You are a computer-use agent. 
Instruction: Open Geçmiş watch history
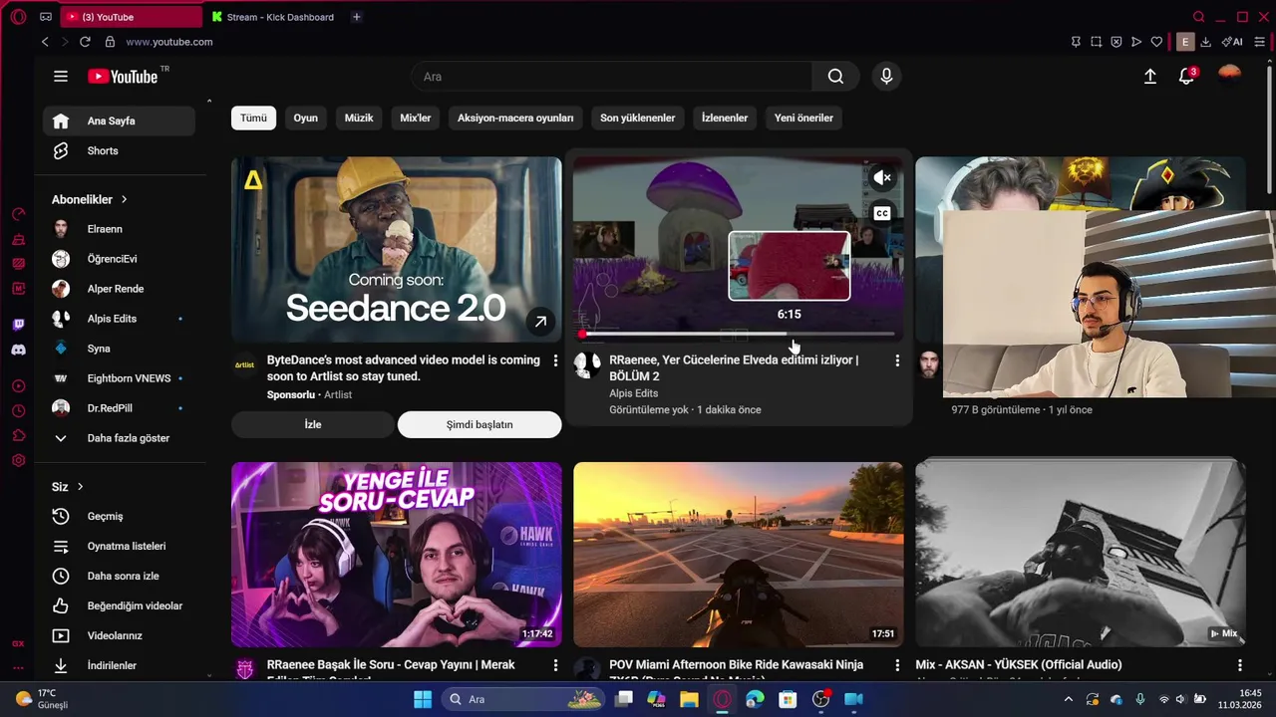point(119,516)
